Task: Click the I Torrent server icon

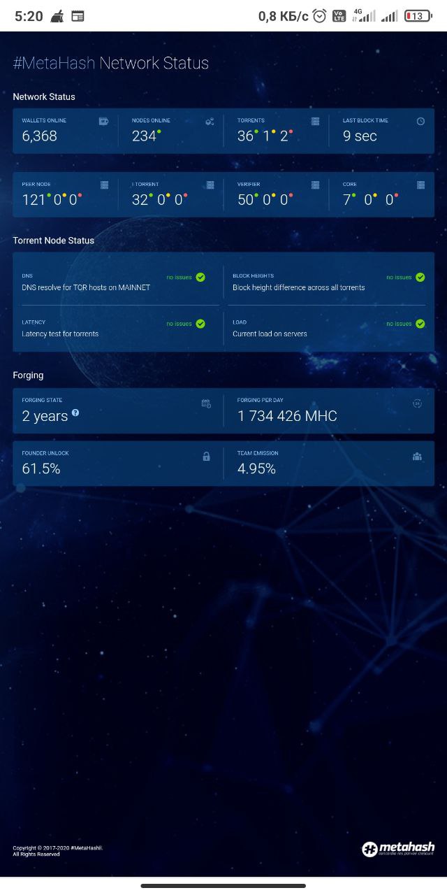Action: [x=210, y=185]
